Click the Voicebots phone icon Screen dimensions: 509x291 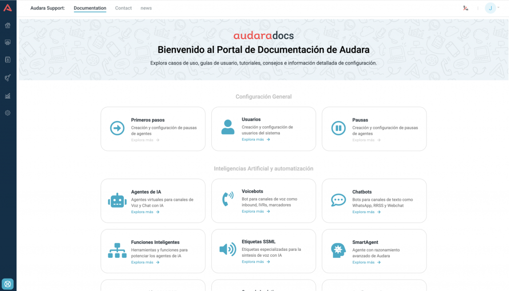point(228,200)
